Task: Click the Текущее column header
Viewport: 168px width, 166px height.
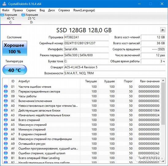Action: coord(89,81)
